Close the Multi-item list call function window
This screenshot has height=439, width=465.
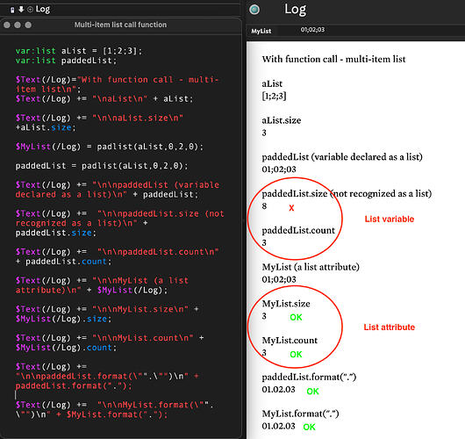(x=7, y=25)
